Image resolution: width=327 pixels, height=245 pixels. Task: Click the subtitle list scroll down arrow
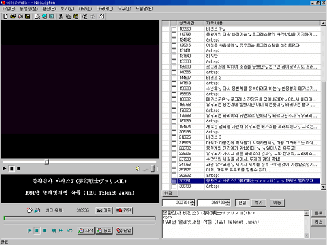click(x=323, y=187)
